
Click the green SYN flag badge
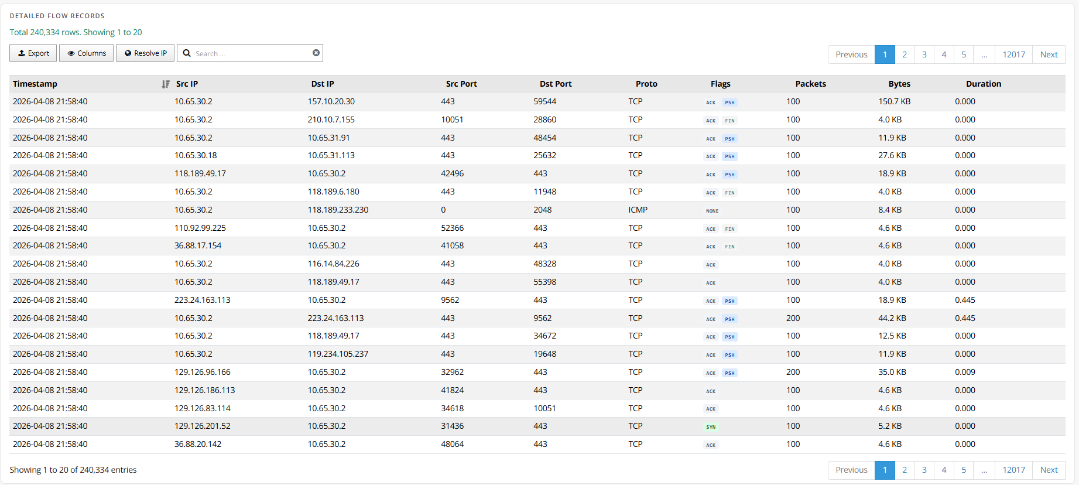711,427
